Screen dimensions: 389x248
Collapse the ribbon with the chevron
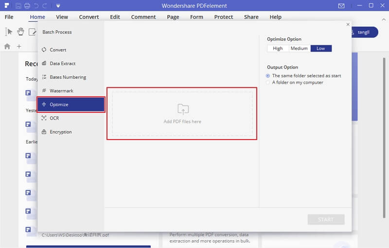(384, 19)
